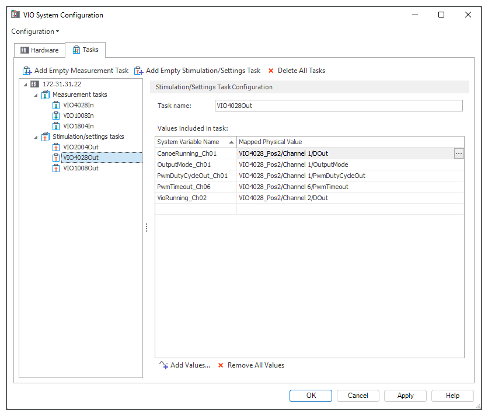Click the Add Values icon
Image resolution: width=488 pixels, height=416 pixels.
163,365
